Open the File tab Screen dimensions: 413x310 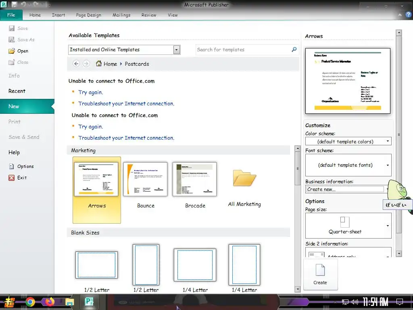11,15
